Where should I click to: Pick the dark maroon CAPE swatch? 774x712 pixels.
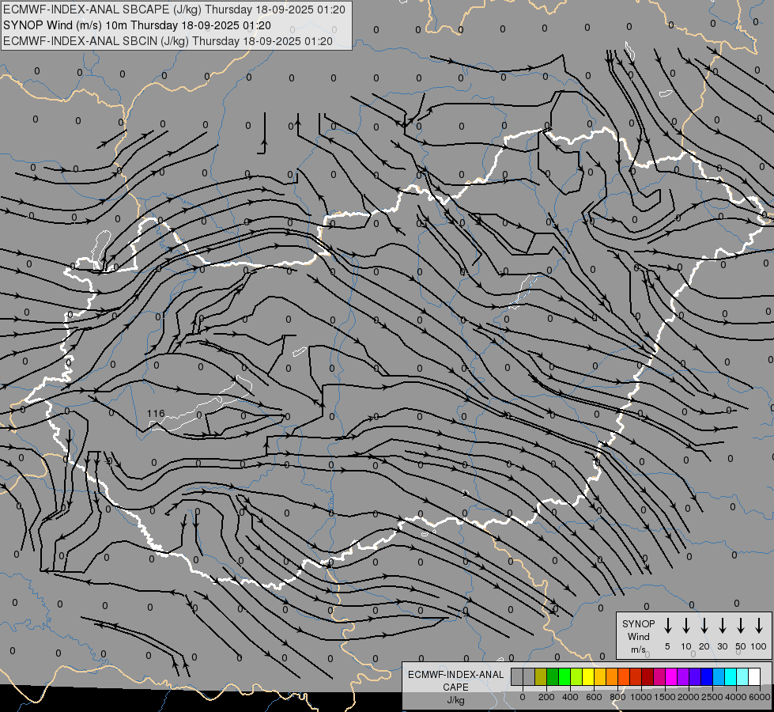point(648,677)
